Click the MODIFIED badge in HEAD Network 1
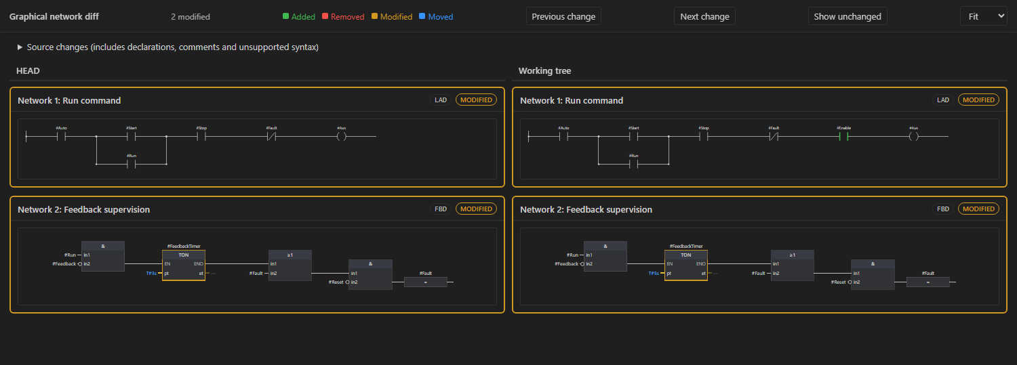Viewport: 1017px width, 365px height. tap(476, 100)
